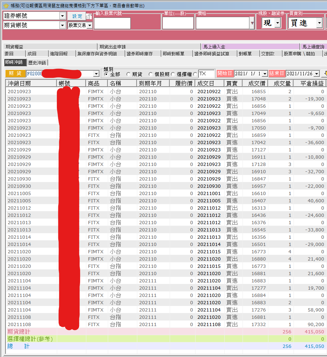The width and height of the screenshot is (327, 357).
Task: Sort by the 成交日 column header
Action: [210, 83]
